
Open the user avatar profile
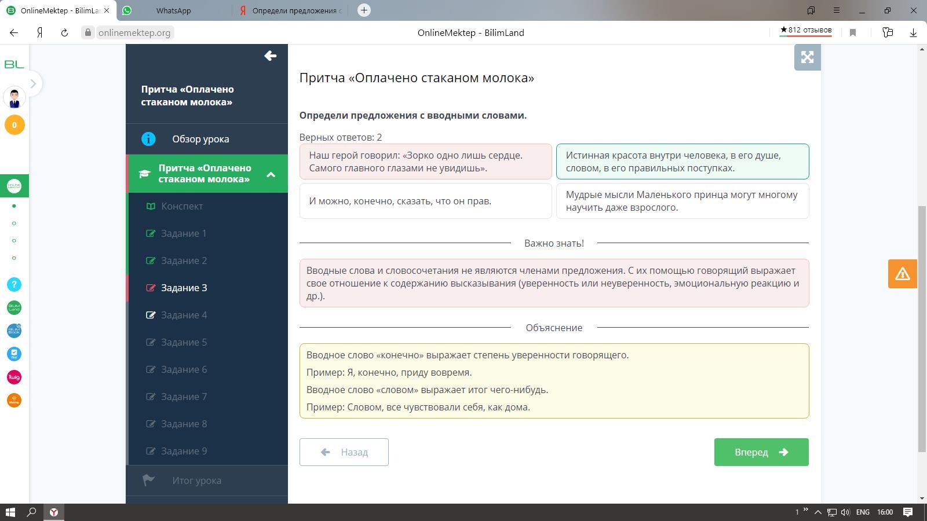pos(14,97)
